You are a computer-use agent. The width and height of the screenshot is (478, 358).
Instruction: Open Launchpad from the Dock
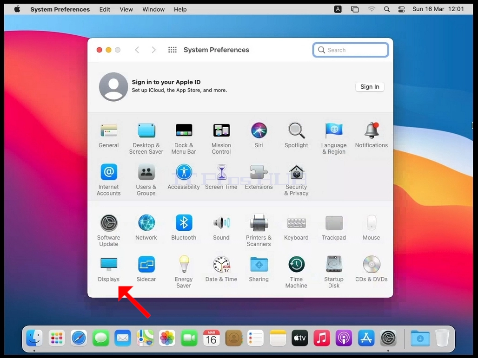[x=57, y=338]
